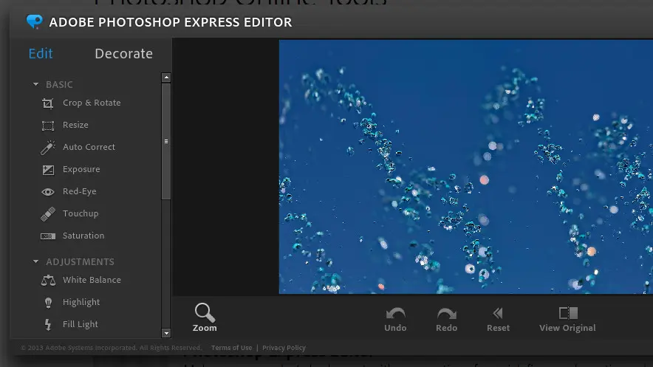Click the Resize label
This screenshot has width=653, height=367.
75,125
